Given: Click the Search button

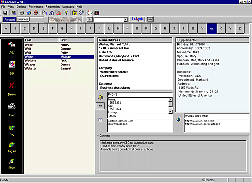Looking at the screenshot, I should [x=137, y=19].
